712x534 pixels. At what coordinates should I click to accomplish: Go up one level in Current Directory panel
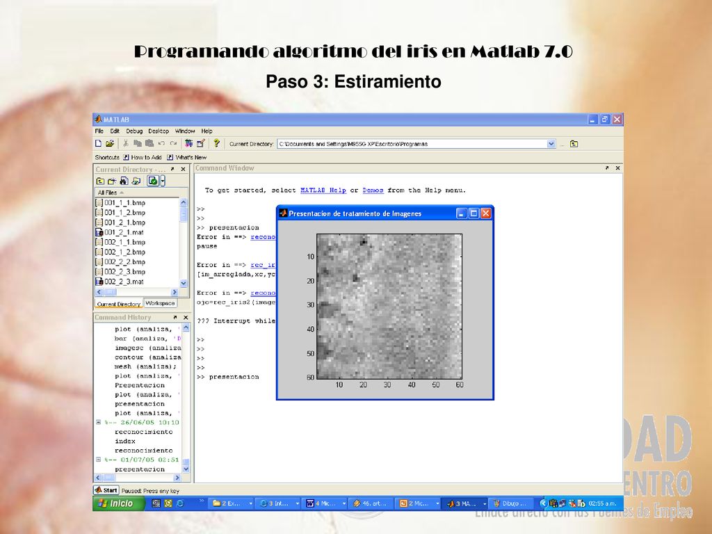coord(100,181)
